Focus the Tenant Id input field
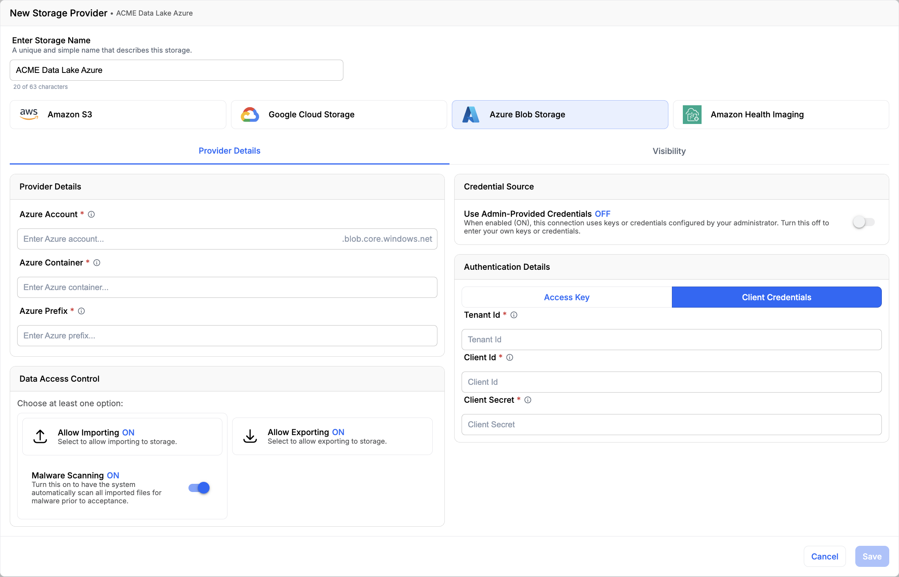 (x=672, y=340)
